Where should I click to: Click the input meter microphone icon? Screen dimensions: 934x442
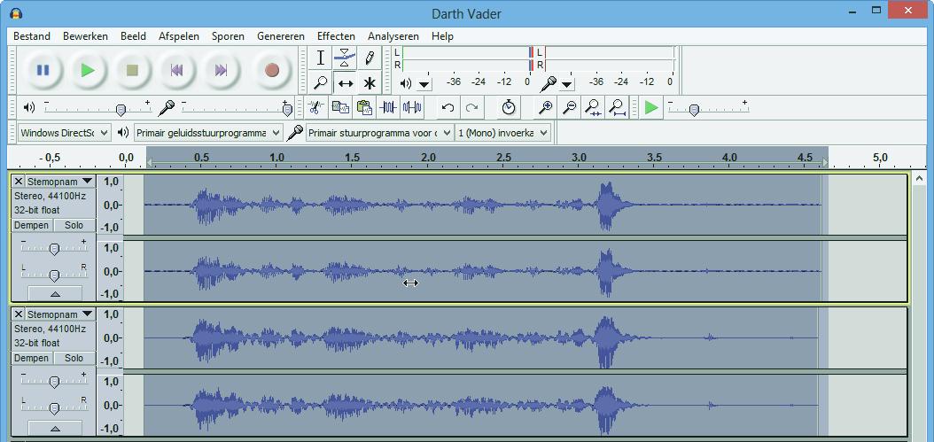click(548, 84)
